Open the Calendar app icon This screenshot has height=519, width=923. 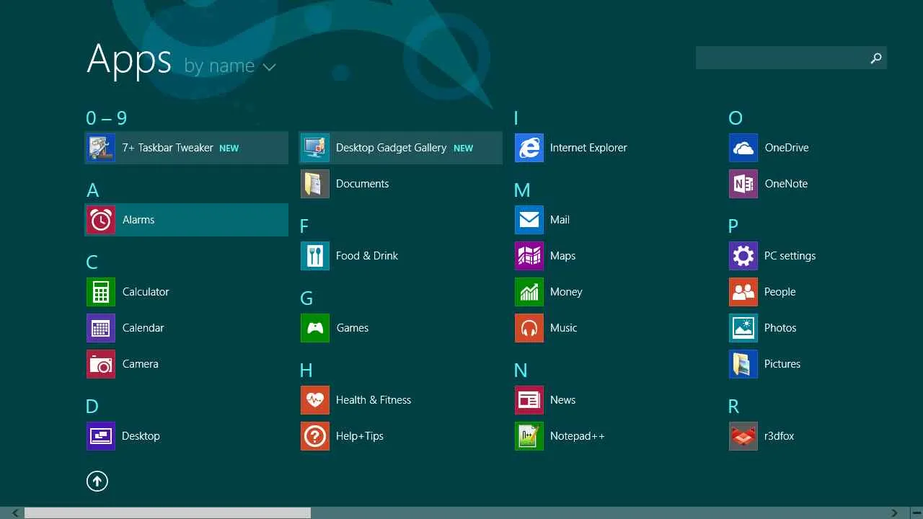pyautogui.click(x=101, y=328)
